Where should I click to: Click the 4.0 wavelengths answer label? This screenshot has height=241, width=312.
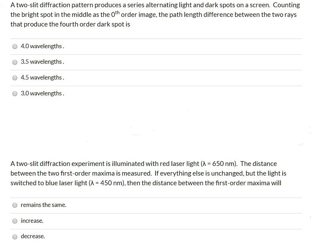tap(41, 46)
